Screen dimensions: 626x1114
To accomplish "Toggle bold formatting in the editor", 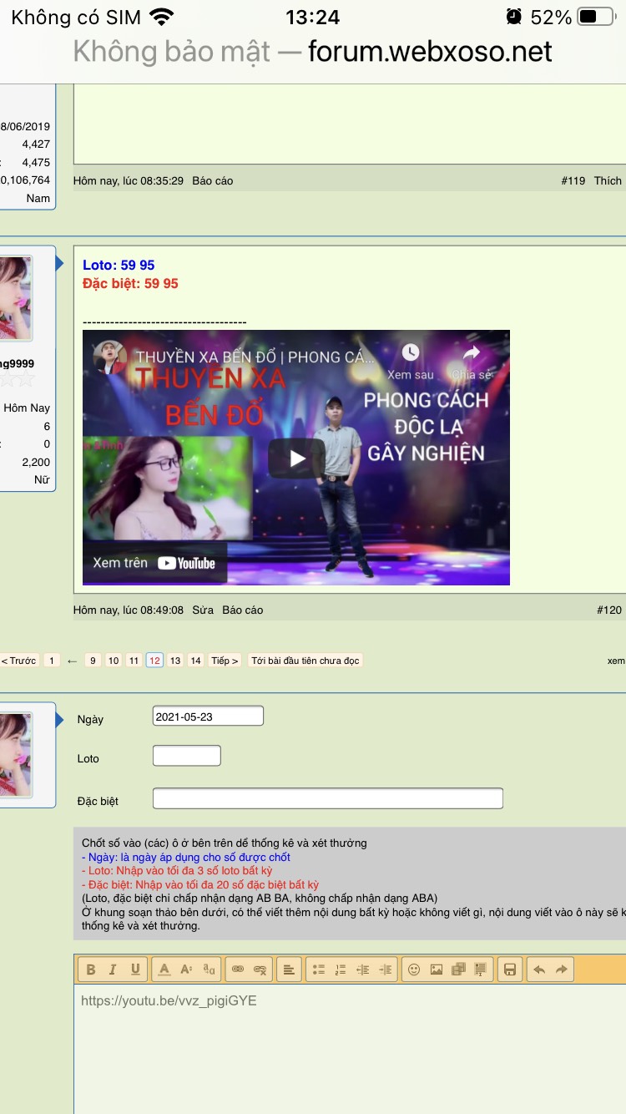I will pyautogui.click(x=91, y=970).
